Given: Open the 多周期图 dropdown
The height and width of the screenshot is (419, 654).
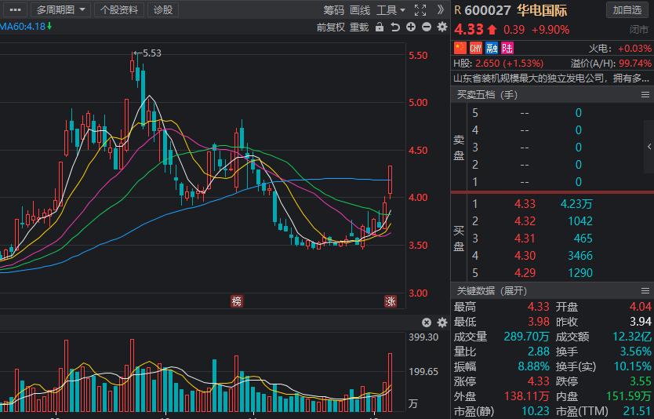Looking at the screenshot, I should tap(60, 10).
